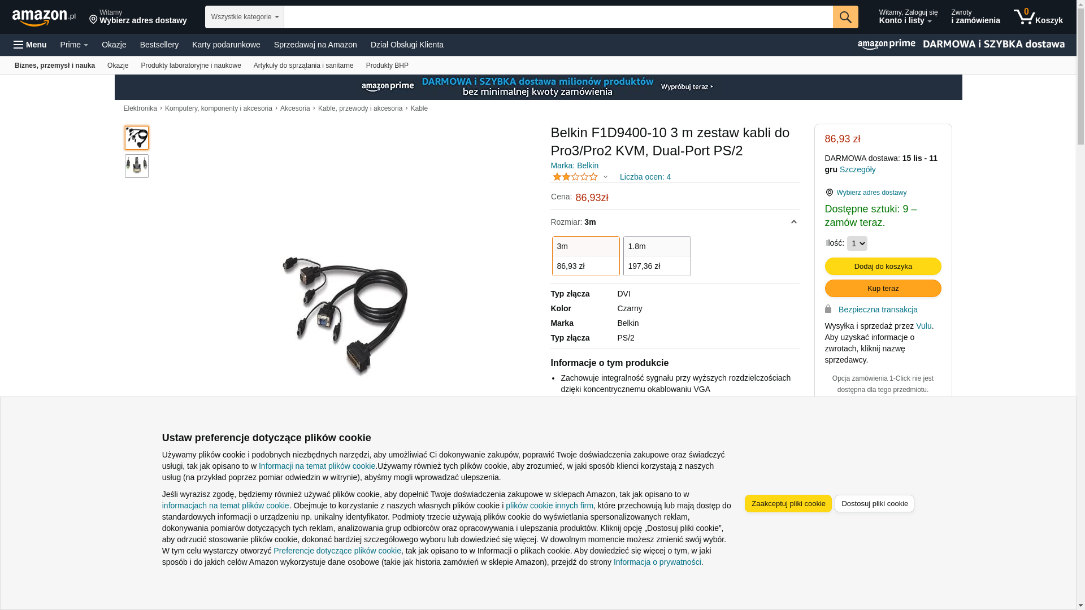Open the Bestsellery navigation item
This screenshot has height=610, width=1085.
click(159, 45)
